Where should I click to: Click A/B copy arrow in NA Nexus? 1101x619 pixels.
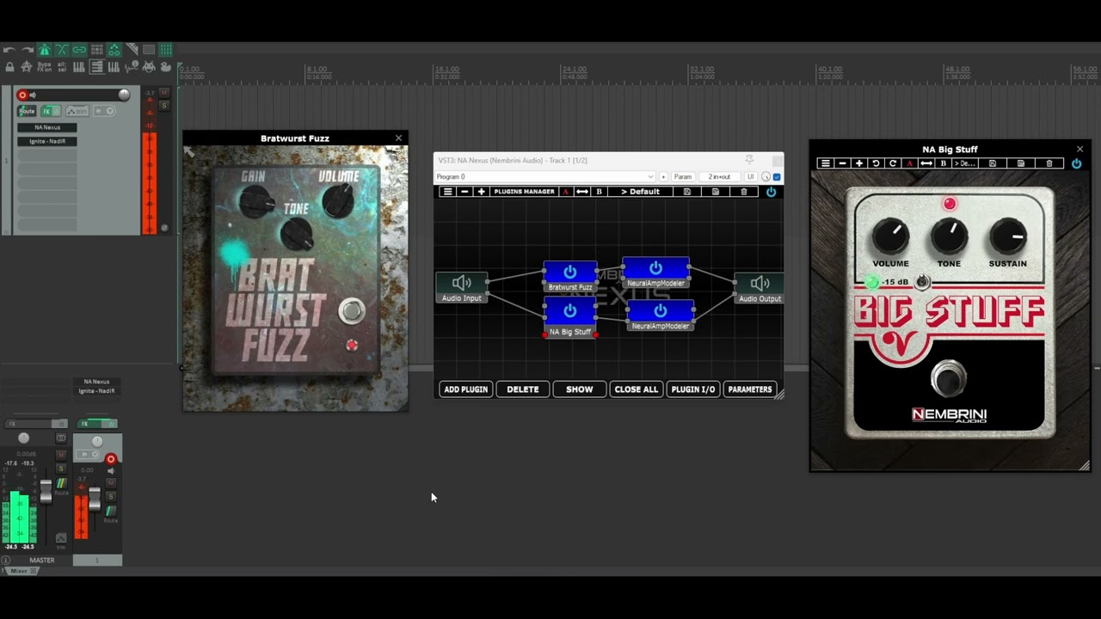point(582,192)
